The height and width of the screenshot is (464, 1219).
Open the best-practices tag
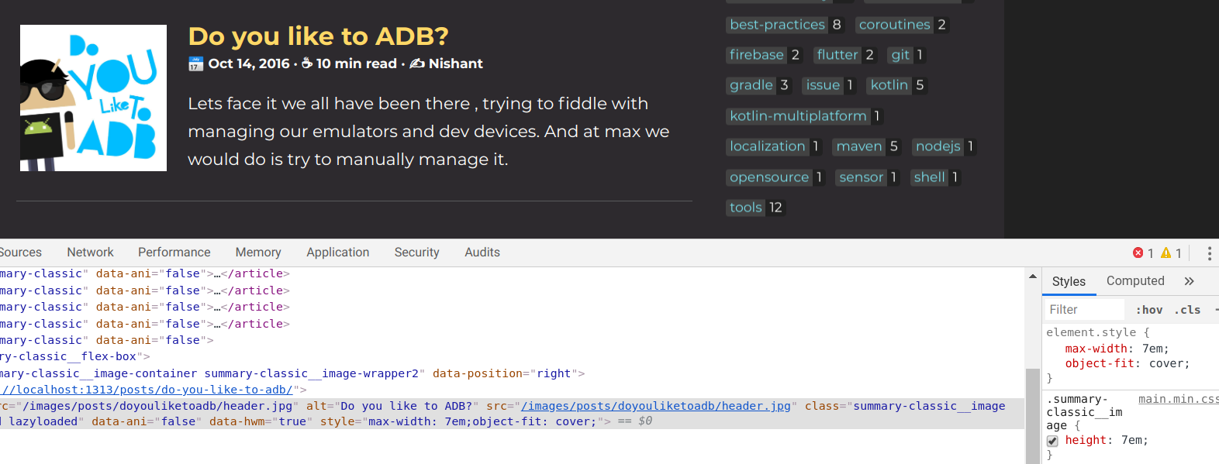coord(777,25)
